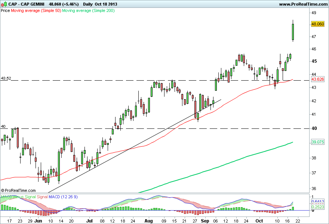Click the 41 tick on price axis
Image resolution: width=329 pixels, height=224 pixels.
tap(314, 114)
